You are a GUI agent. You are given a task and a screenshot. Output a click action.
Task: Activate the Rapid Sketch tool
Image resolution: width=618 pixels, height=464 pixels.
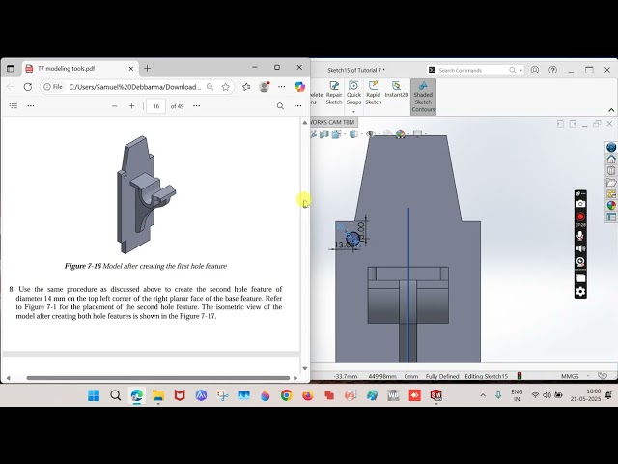[373, 93]
